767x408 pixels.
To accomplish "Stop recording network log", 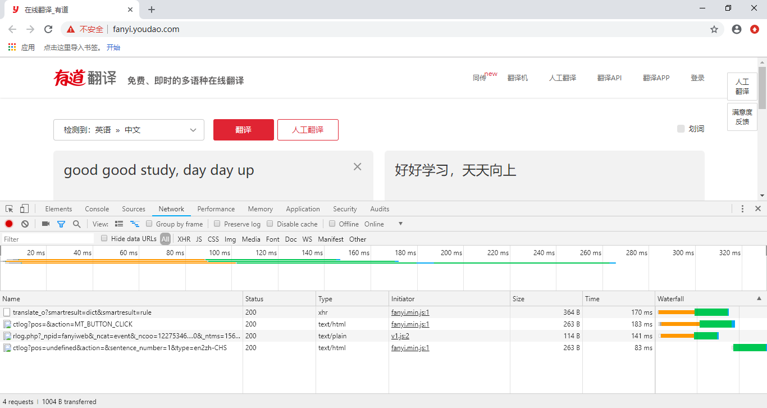I will [x=9, y=224].
